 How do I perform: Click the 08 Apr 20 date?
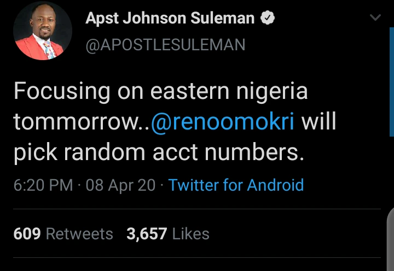120,185
